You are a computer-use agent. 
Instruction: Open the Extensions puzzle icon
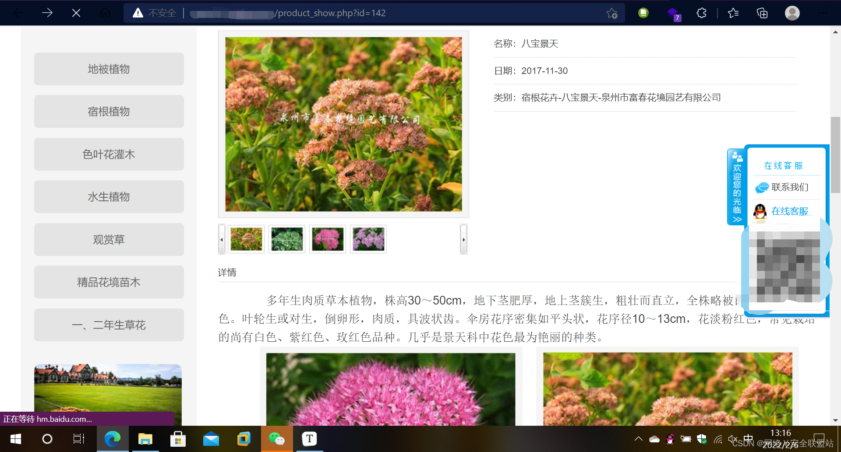(x=702, y=13)
